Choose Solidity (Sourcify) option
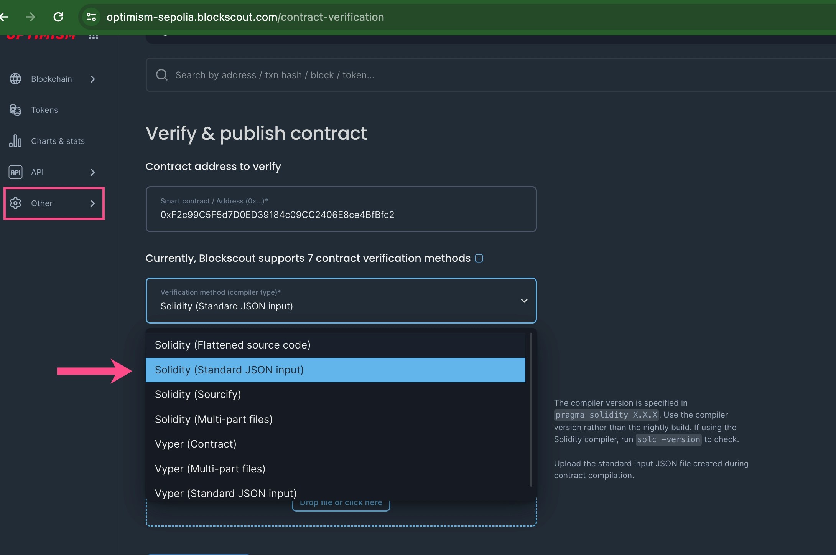This screenshot has height=555, width=836. tap(336, 394)
